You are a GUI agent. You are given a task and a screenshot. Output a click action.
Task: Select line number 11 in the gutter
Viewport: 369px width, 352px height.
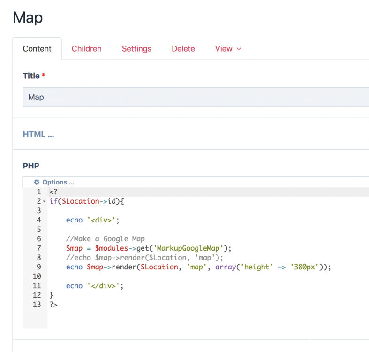(37, 286)
